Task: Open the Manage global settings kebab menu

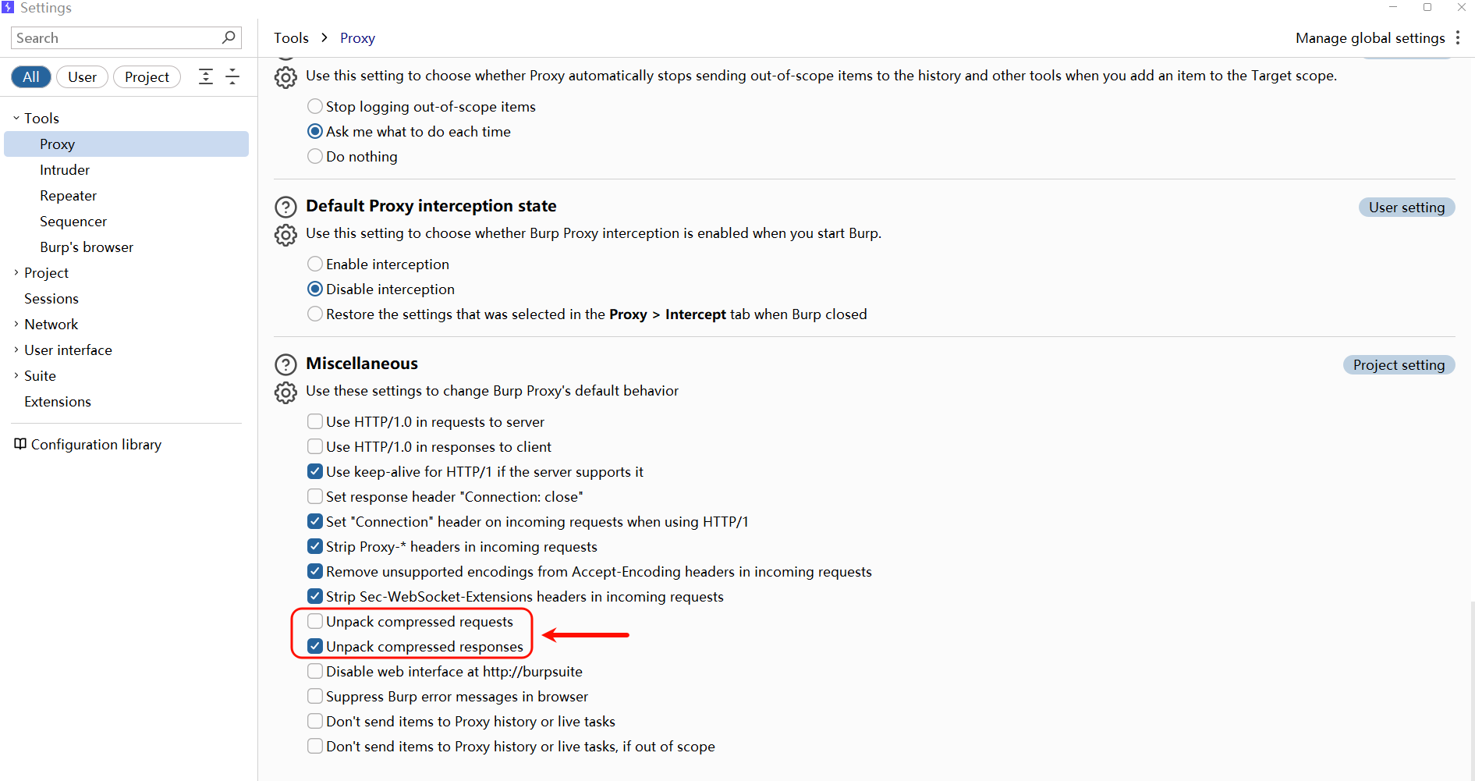Action: [x=1457, y=37]
